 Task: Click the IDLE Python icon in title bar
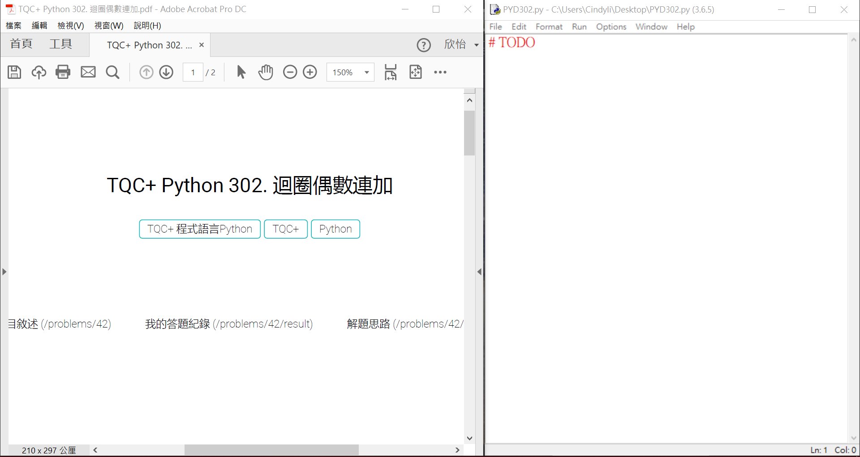coord(495,9)
